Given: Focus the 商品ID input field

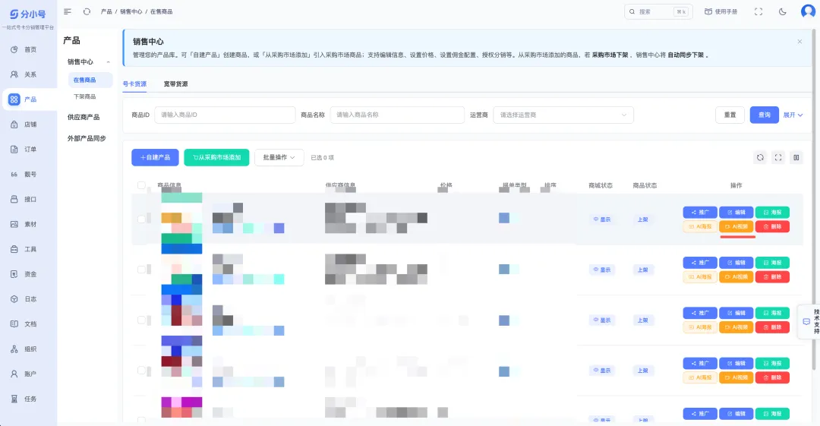Looking at the screenshot, I should click(x=225, y=115).
